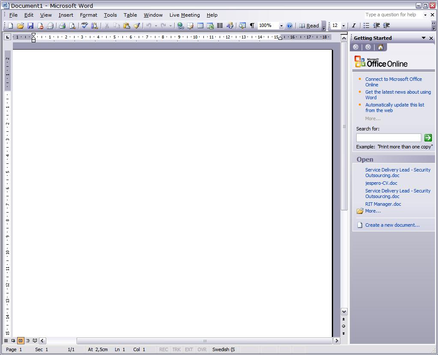Click the ruler tab-type selector box
The height and width of the screenshot is (355, 438).
point(8,37)
